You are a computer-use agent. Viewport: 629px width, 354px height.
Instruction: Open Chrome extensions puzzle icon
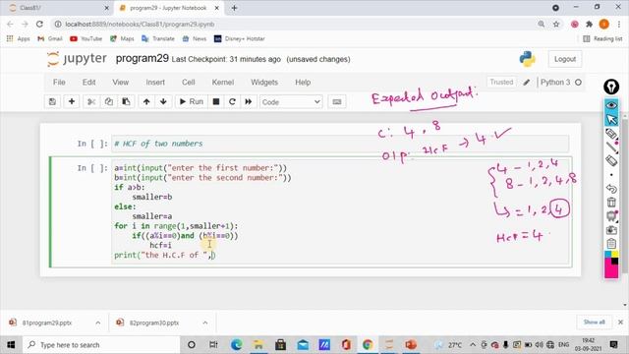pos(590,24)
